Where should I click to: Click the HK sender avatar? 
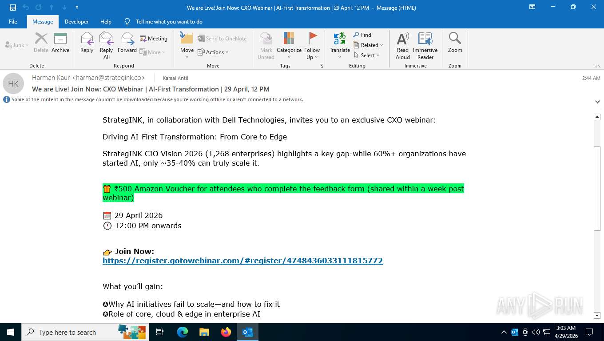click(x=13, y=83)
